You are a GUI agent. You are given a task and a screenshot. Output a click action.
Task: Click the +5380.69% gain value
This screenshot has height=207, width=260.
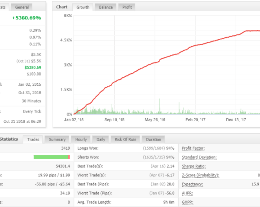(26, 18)
